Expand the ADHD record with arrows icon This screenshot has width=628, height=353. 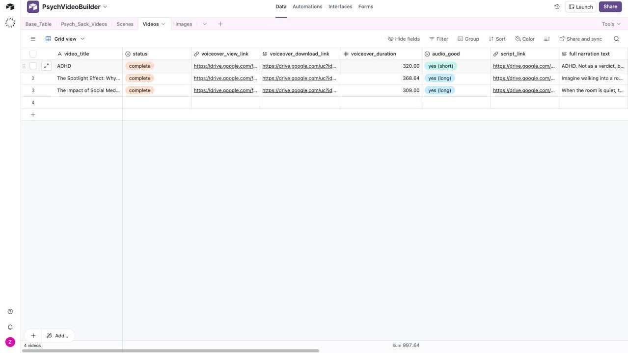coord(46,66)
